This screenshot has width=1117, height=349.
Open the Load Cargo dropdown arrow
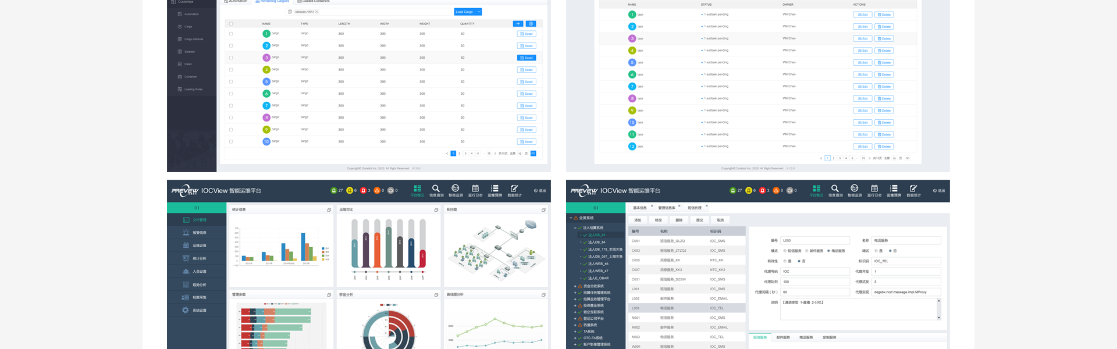click(x=479, y=12)
